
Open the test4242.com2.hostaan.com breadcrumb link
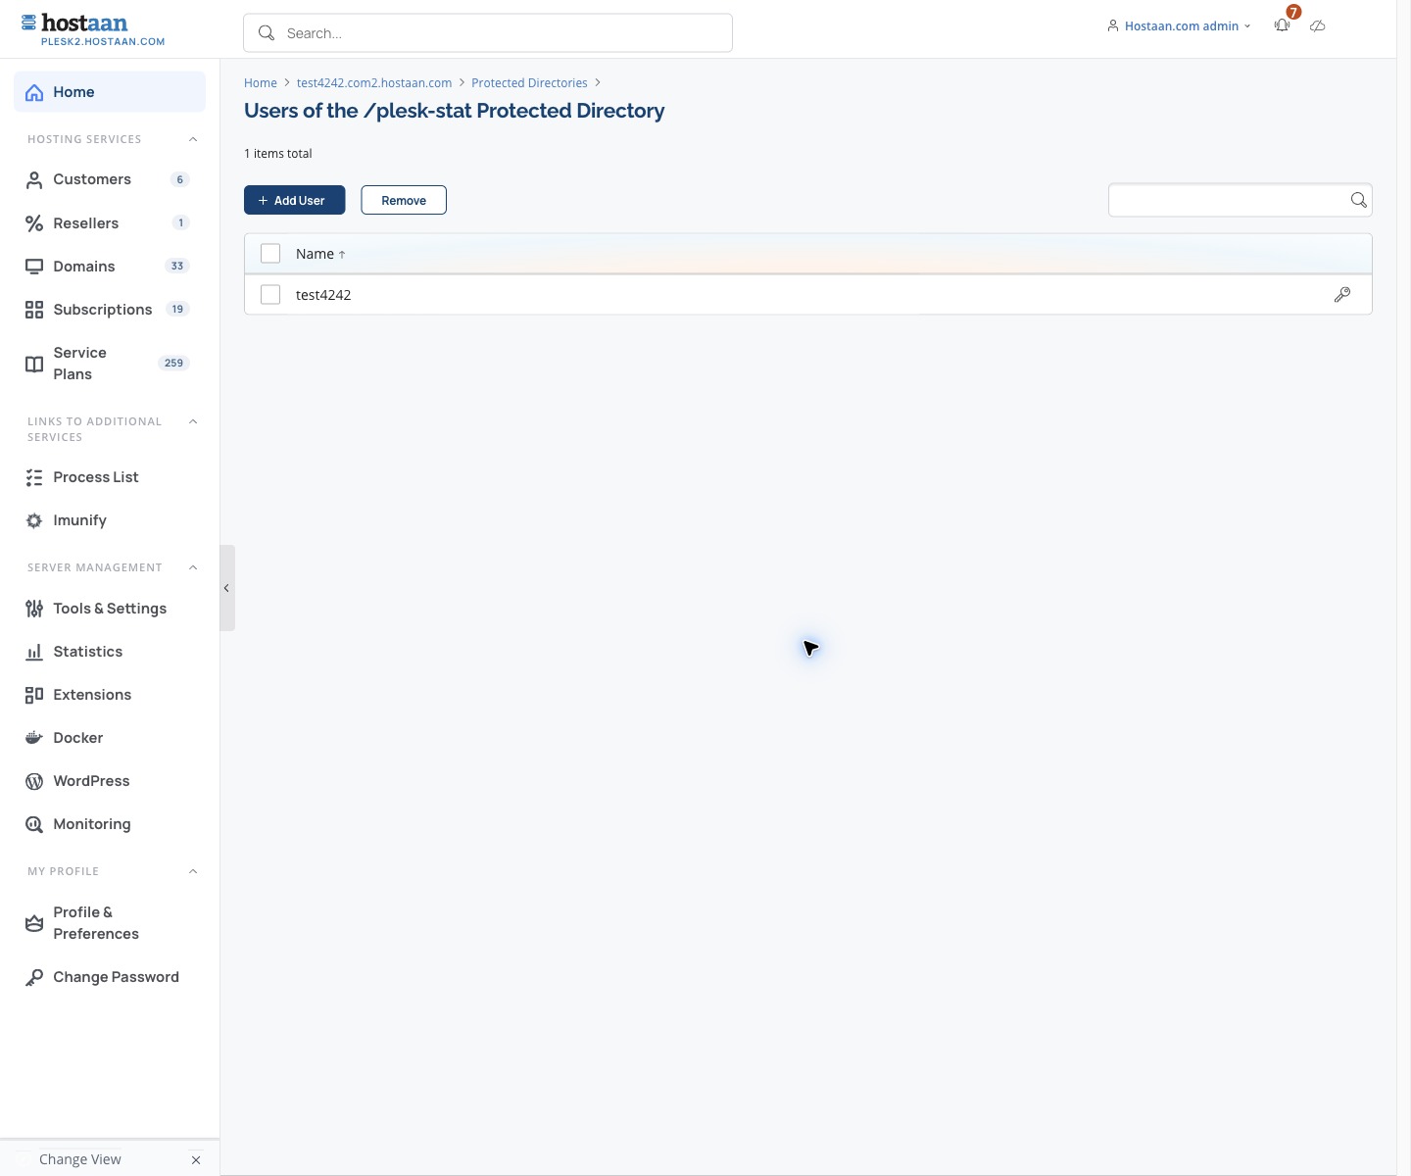(x=374, y=83)
